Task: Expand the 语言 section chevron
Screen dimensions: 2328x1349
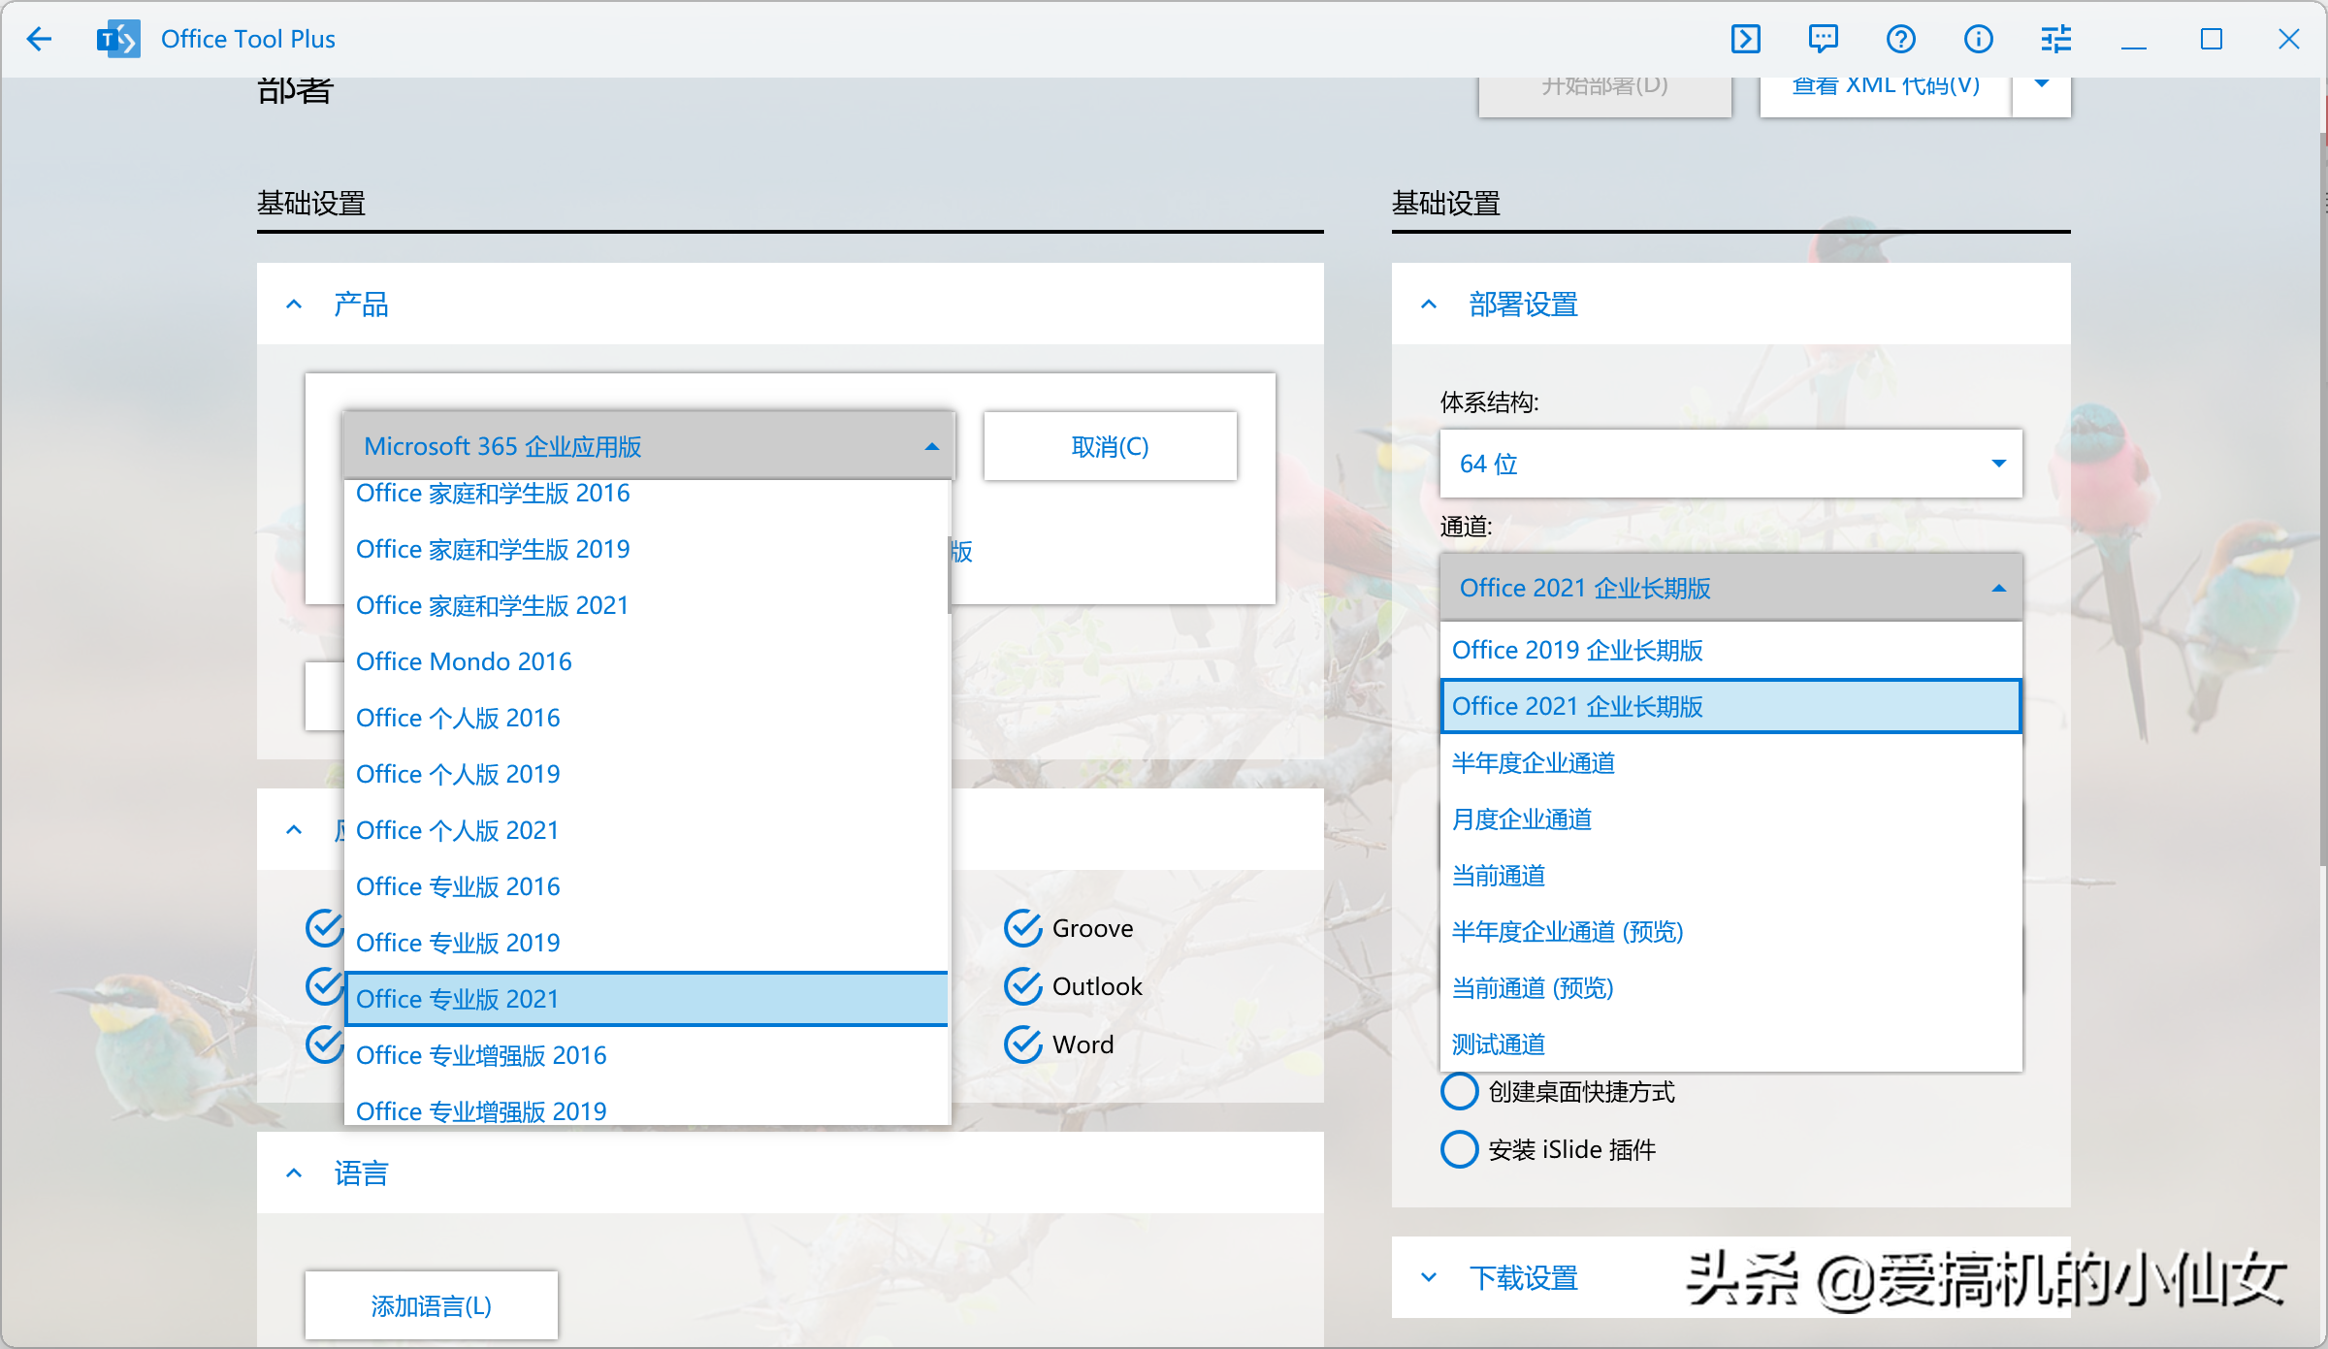Action: (296, 1174)
